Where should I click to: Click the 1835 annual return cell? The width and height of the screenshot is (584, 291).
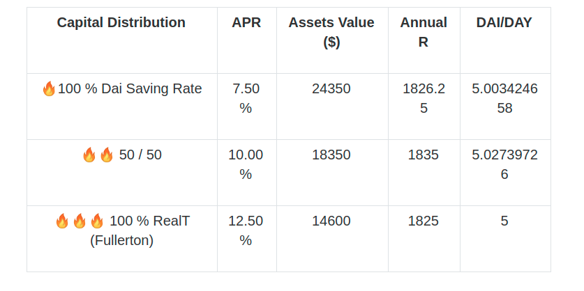point(424,155)
